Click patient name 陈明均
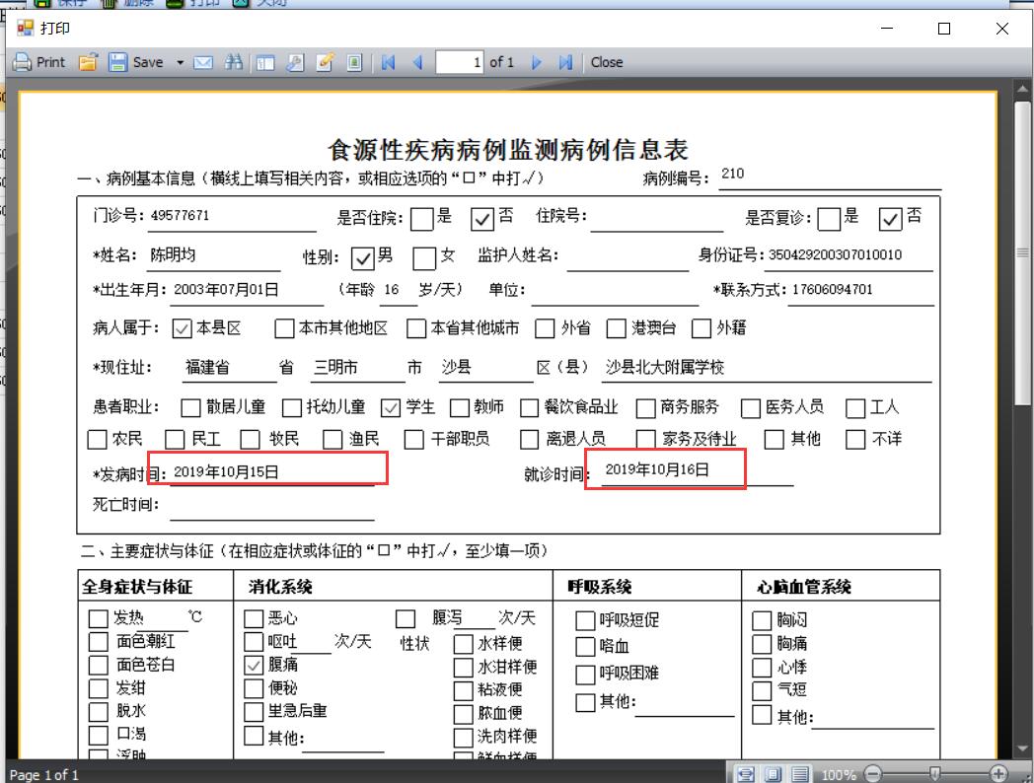Image resolution: width=1034 pixels, height=783 pixels. click(x=173, y=255)
